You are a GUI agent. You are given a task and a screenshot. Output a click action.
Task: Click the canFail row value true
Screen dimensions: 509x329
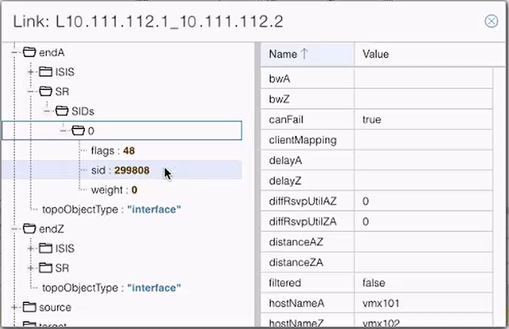pos(372,120)
